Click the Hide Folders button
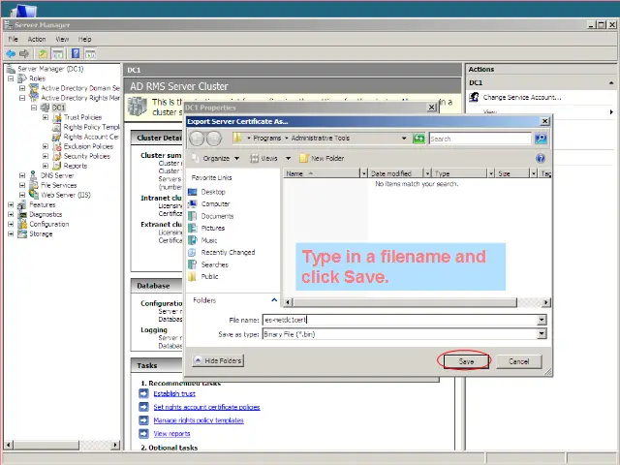 coord(218,360)
